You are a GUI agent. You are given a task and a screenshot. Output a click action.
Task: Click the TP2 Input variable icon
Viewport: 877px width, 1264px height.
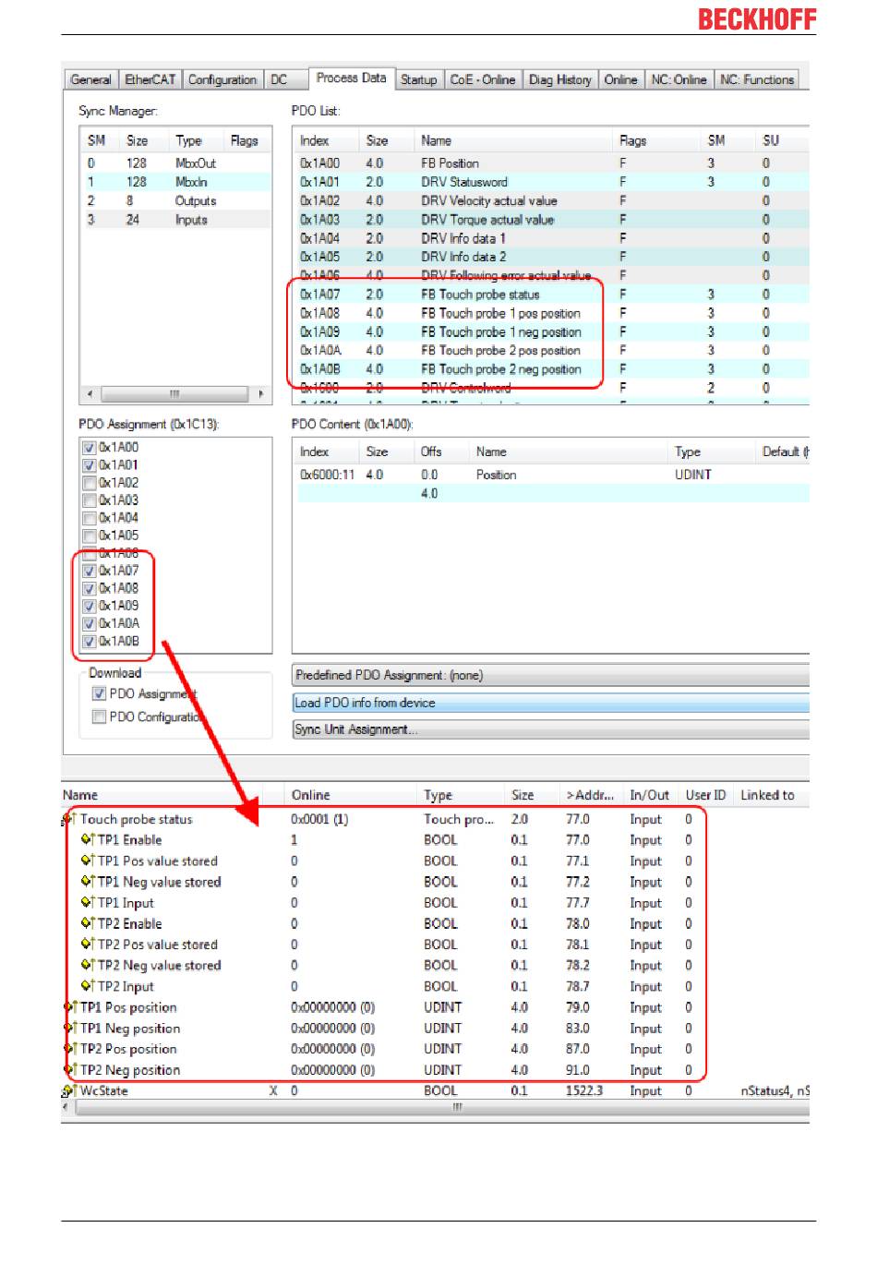click(x=88, y=986)
